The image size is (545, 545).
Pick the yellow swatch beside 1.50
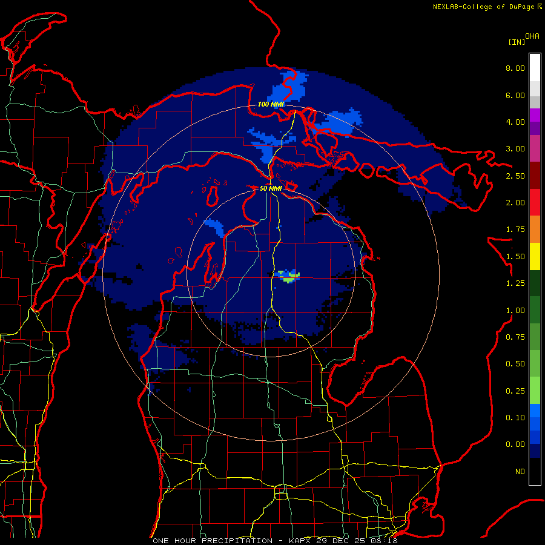coord(535,256)
